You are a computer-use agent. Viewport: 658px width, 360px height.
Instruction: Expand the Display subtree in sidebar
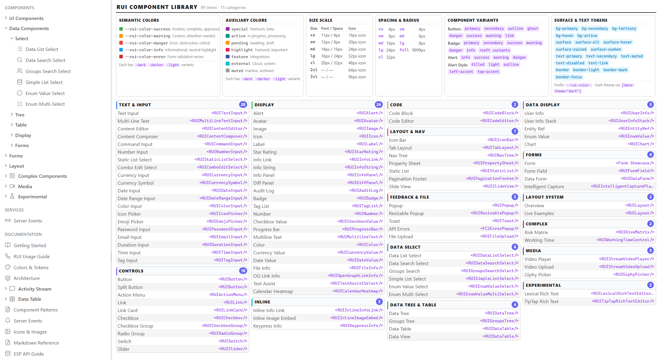coord(12,135)
